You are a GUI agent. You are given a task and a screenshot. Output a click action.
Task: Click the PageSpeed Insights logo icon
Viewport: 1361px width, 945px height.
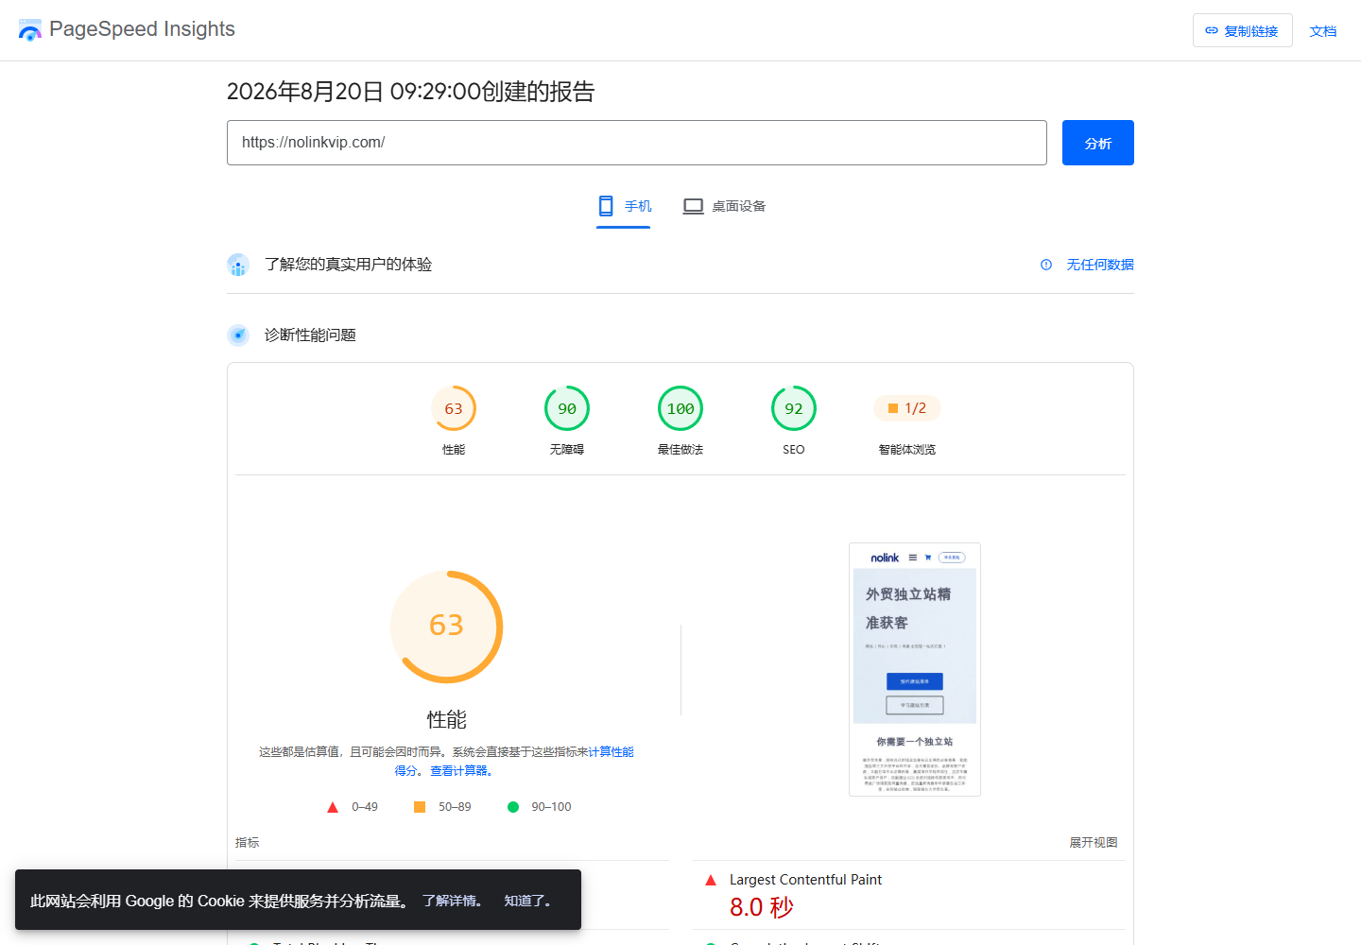[x=30, y=30]
